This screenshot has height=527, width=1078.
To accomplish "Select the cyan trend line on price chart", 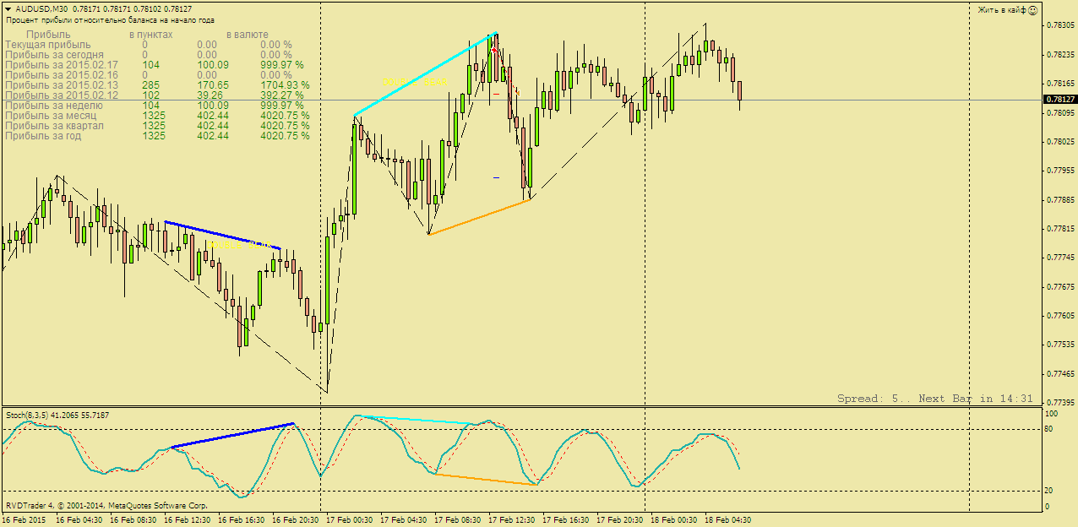I will [x=425, y=74].
